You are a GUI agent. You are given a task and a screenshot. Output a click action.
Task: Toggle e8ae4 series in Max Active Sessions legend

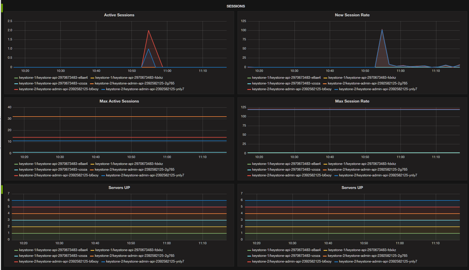pyautogui.click(x=53, y=164)
